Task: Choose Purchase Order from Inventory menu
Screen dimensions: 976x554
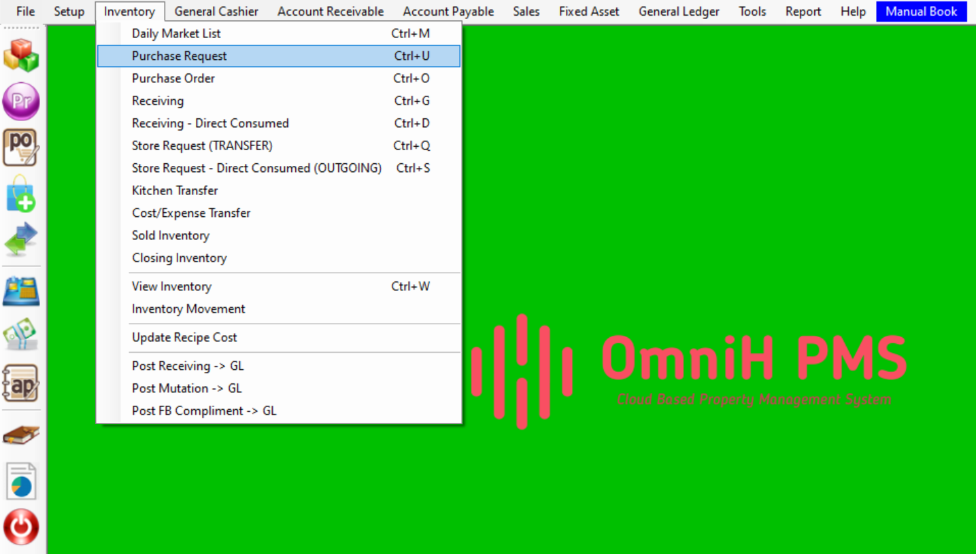Action: 279,78
